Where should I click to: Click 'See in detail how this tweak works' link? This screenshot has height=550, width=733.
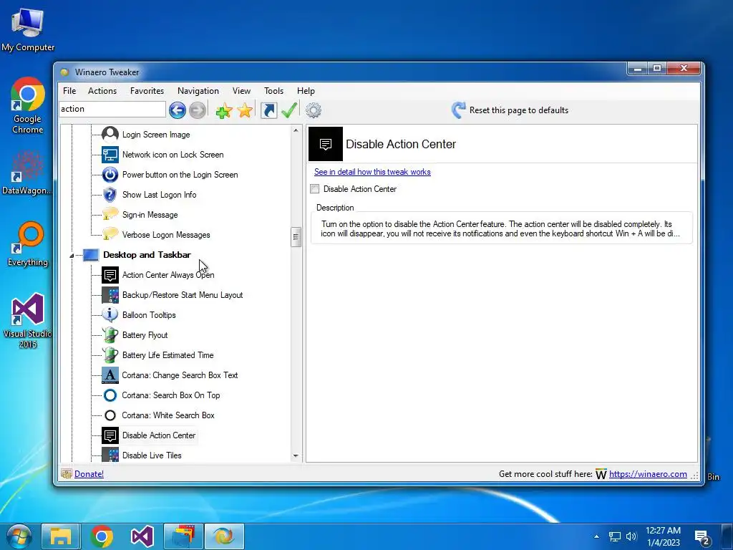click(372, 172)
